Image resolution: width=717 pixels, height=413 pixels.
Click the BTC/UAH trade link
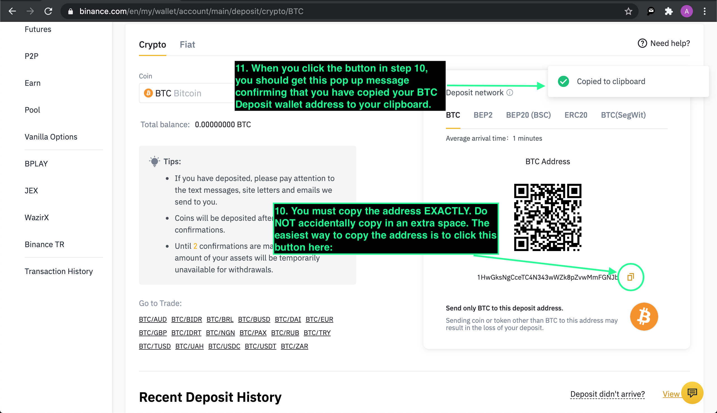(189, 346)
